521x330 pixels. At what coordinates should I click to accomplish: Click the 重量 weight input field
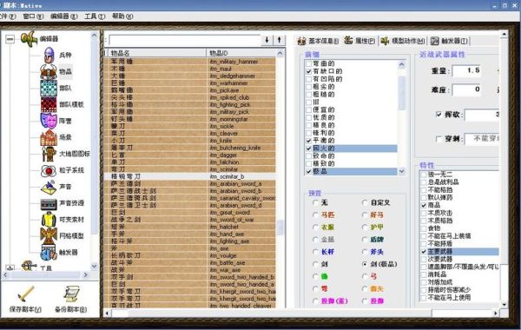point(466,70)
